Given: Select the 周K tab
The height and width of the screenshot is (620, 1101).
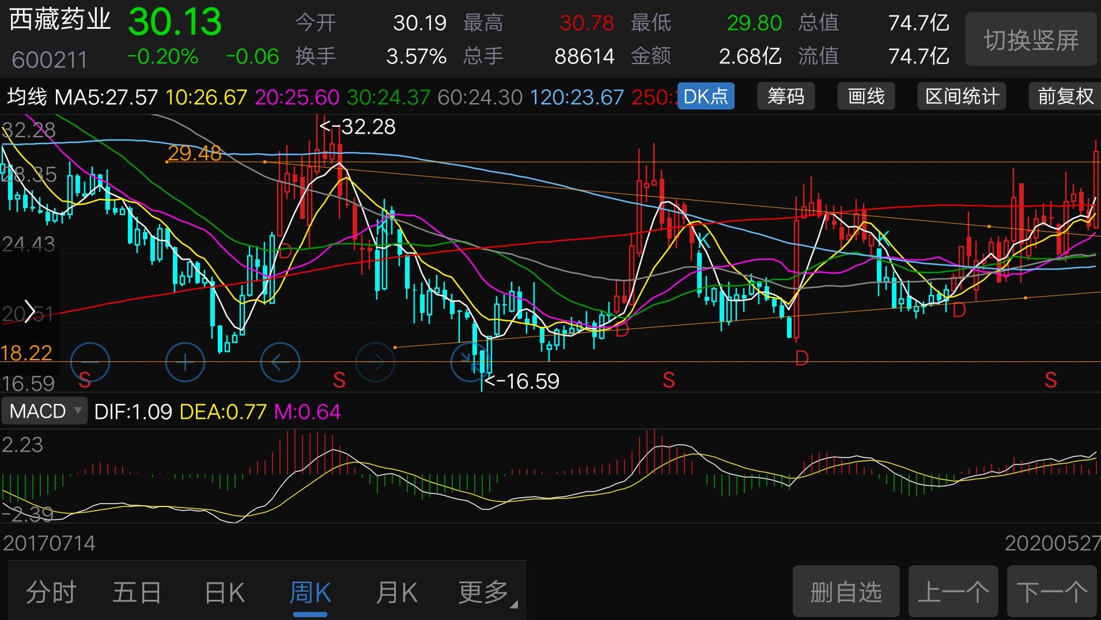Looking at the screenshot, I should point(310,592).
